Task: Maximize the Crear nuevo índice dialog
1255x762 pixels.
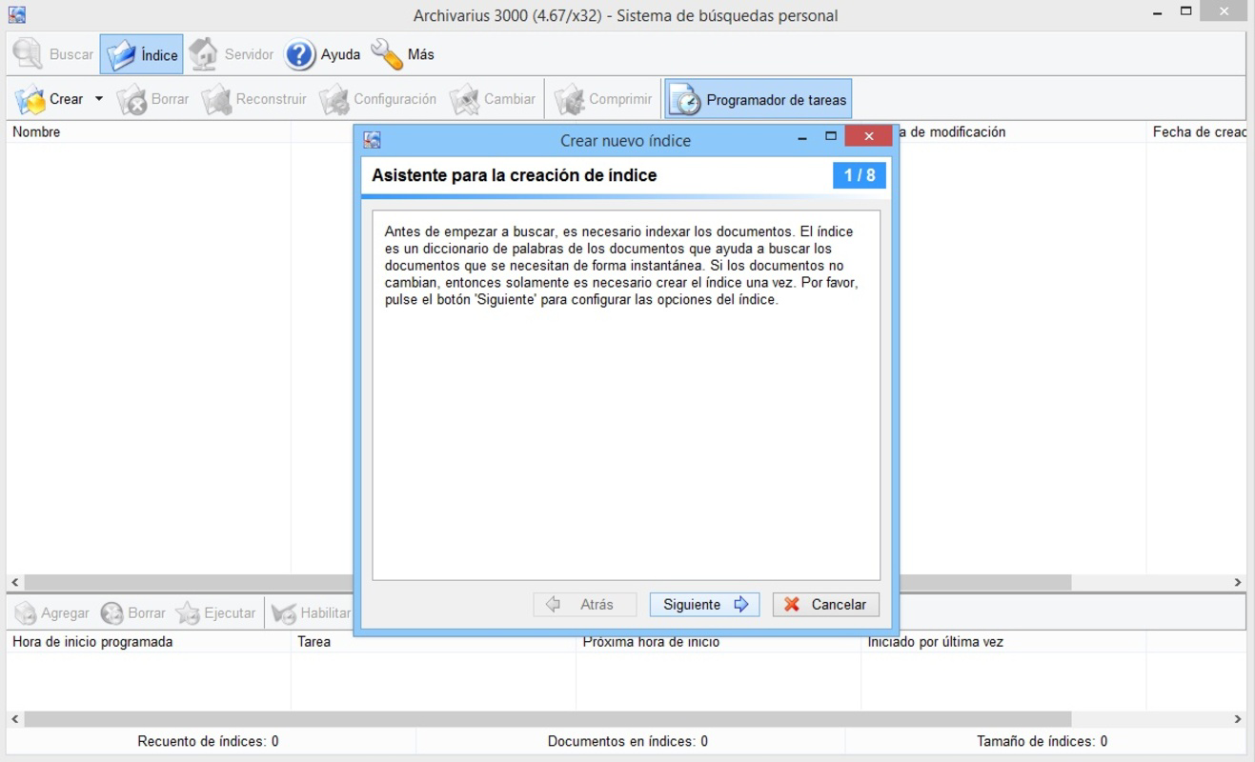Action: (x=830, y=137)
